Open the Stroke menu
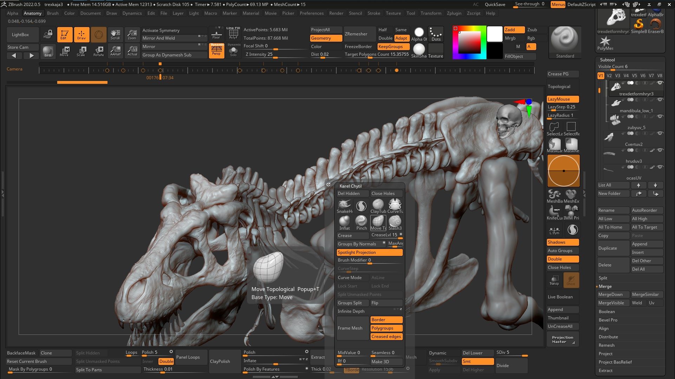 pos(374,13)
